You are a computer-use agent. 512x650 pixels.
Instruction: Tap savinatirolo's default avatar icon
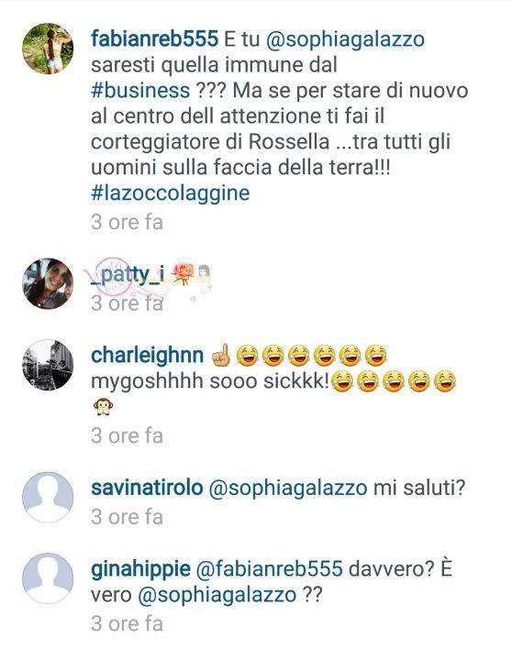(48, 497)
